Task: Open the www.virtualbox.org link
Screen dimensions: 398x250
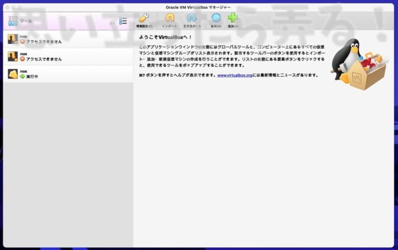Action: click(x=235, y=75)
